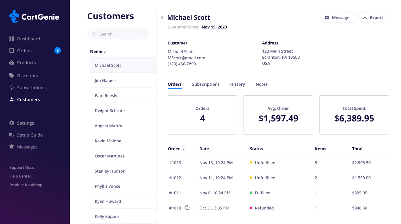Image resolution: width=401 pixels, height=224 pixels.
Task: Select customer Phyllis Vance
Action: 123,186
